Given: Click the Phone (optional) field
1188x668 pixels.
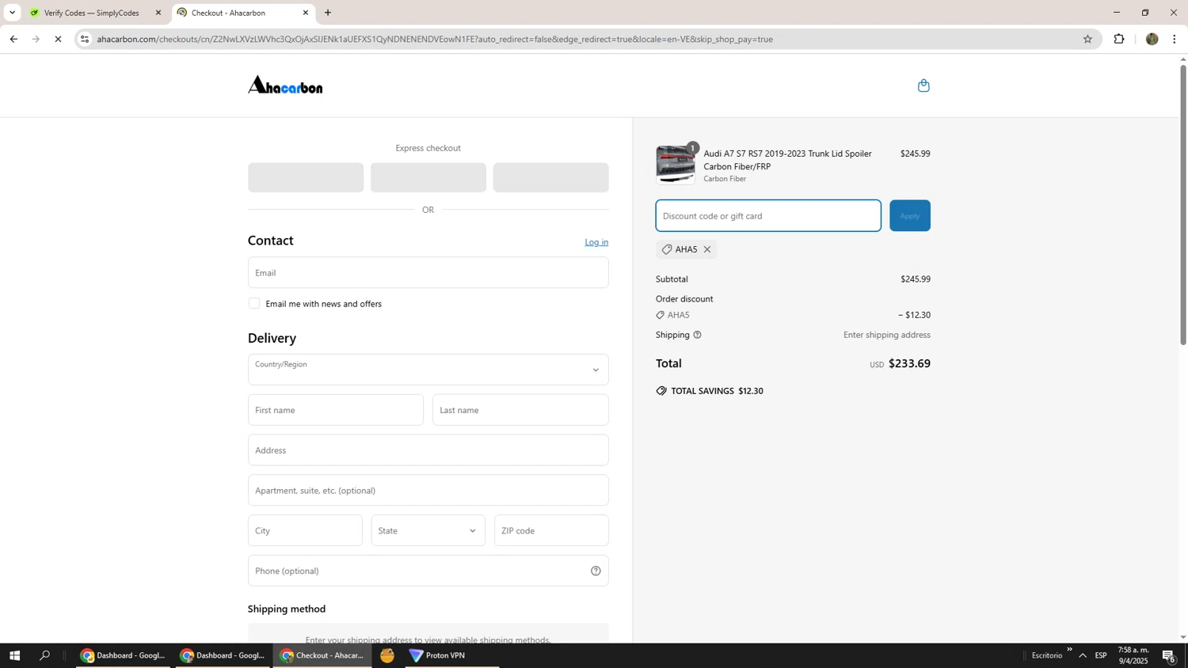Looking at the screenshot, I should (428, 571).
